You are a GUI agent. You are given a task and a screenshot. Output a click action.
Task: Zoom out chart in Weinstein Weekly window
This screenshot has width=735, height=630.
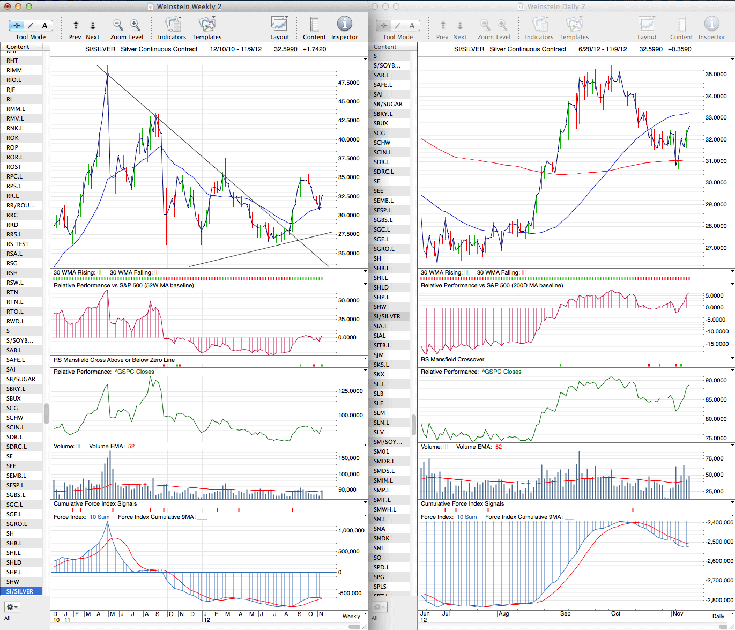pos(118,25)
